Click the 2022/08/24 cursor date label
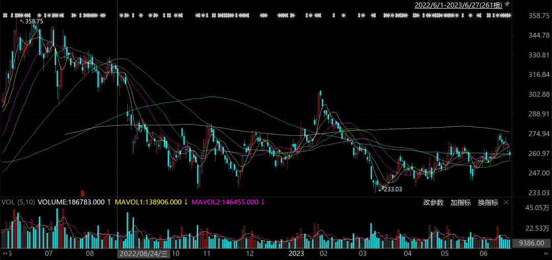The width and height of the screenshot is (552, 260). coord(144,254)
